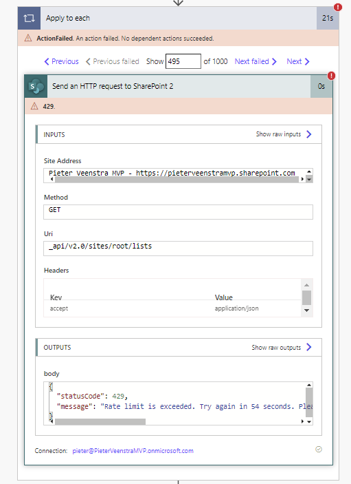The image size is (351, 484).
Task: Click the iteration number field showing 495
Action: point(183,61)
